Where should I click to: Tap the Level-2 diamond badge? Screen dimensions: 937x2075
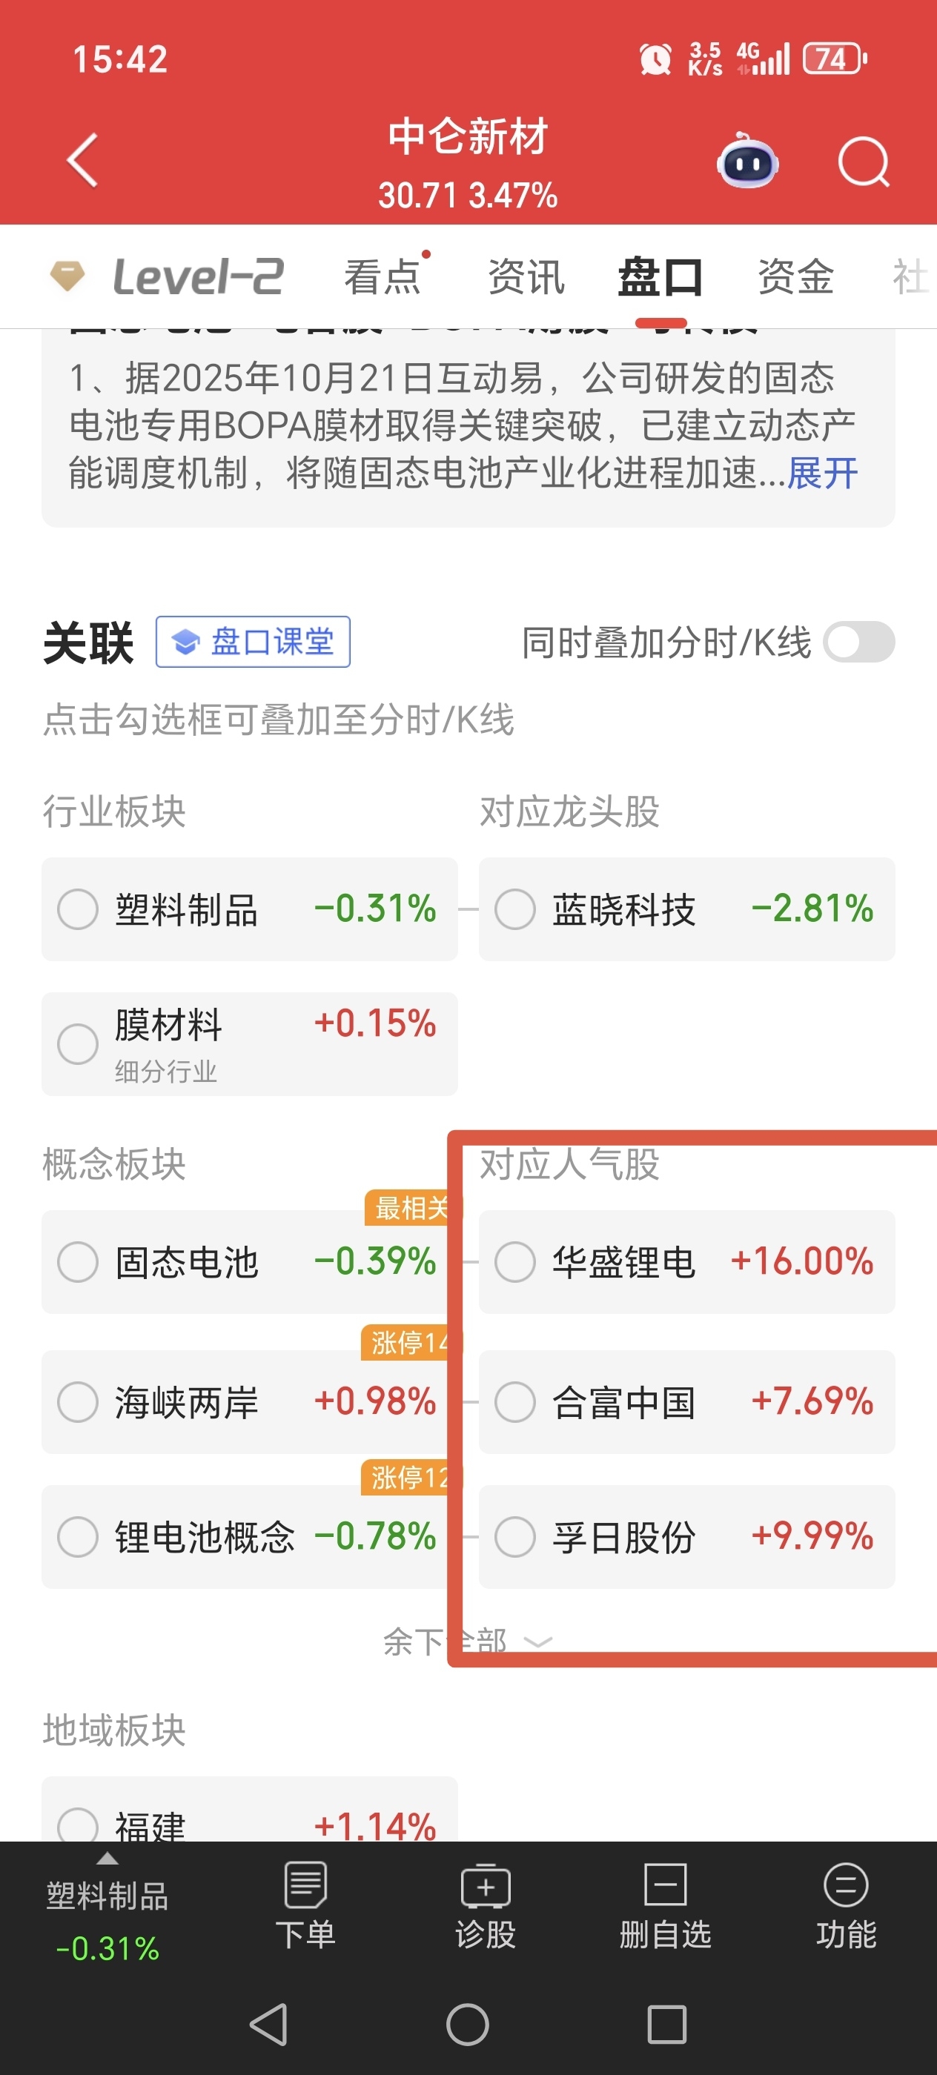point(67,276)
